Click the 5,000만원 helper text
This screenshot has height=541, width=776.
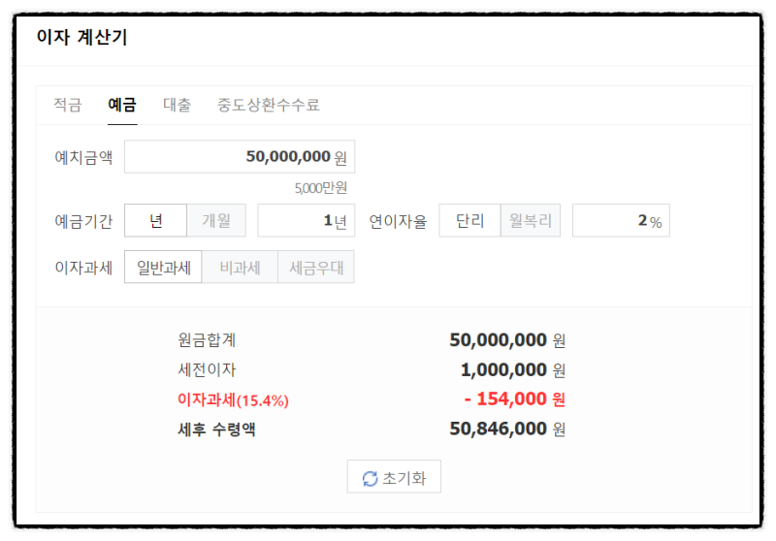(x=321, y=188)
